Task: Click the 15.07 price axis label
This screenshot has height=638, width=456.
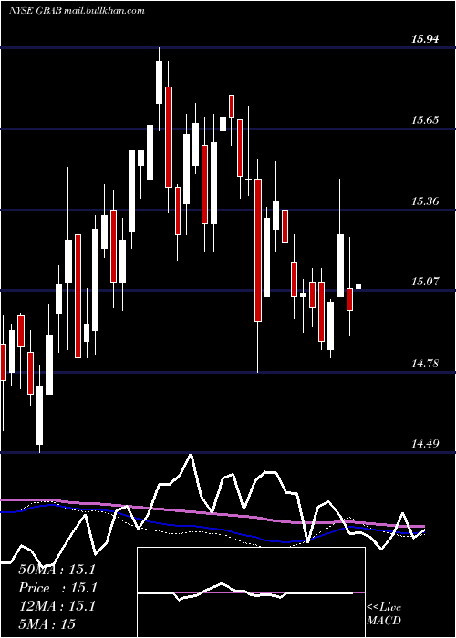Action: coord(425,282)
